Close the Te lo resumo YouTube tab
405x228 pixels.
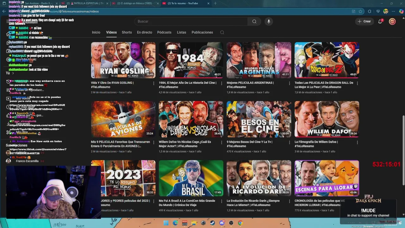(x=208, y=3)
